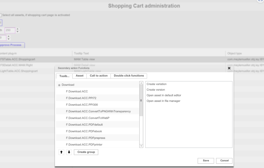Click the width input field showing 250
Viewport: 264px width, 168px height.
click(x=10, y=30)
